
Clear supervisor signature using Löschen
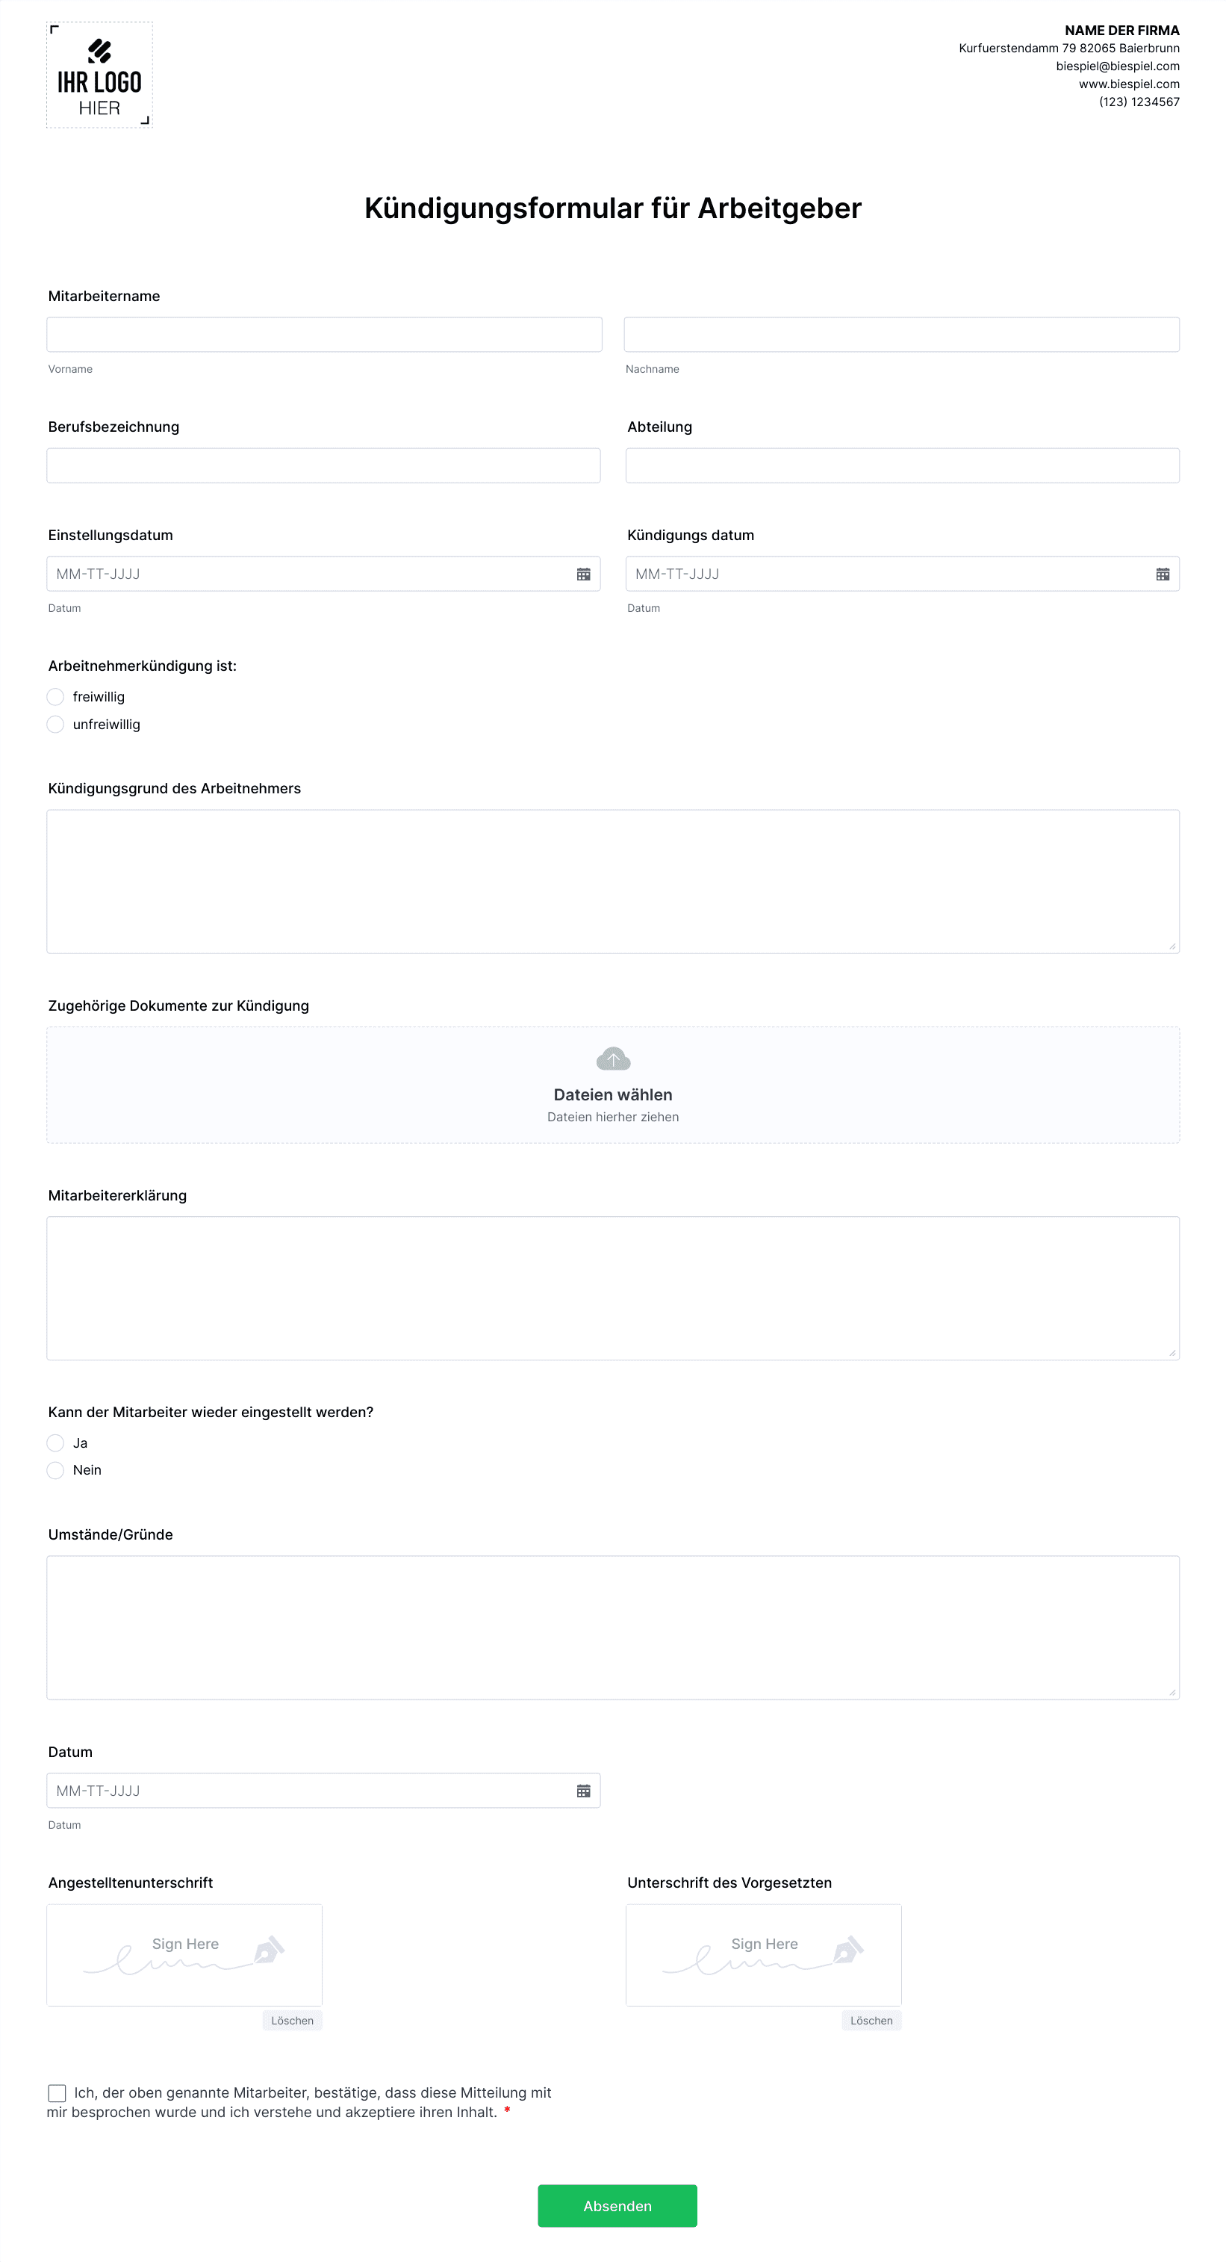click(871, 2021)
